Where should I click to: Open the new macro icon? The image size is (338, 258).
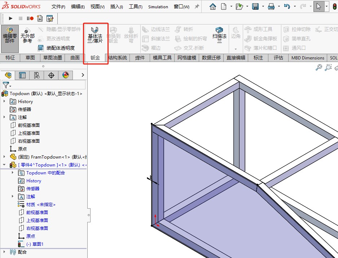coord(40,18)
